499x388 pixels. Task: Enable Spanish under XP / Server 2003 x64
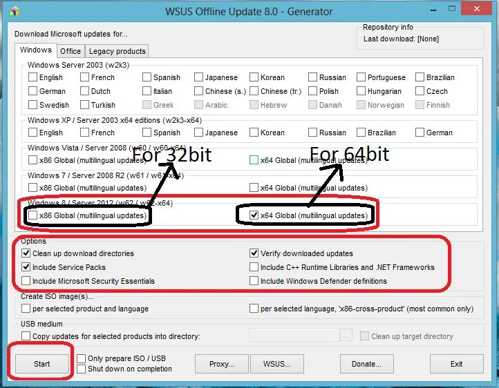(147, 132)
